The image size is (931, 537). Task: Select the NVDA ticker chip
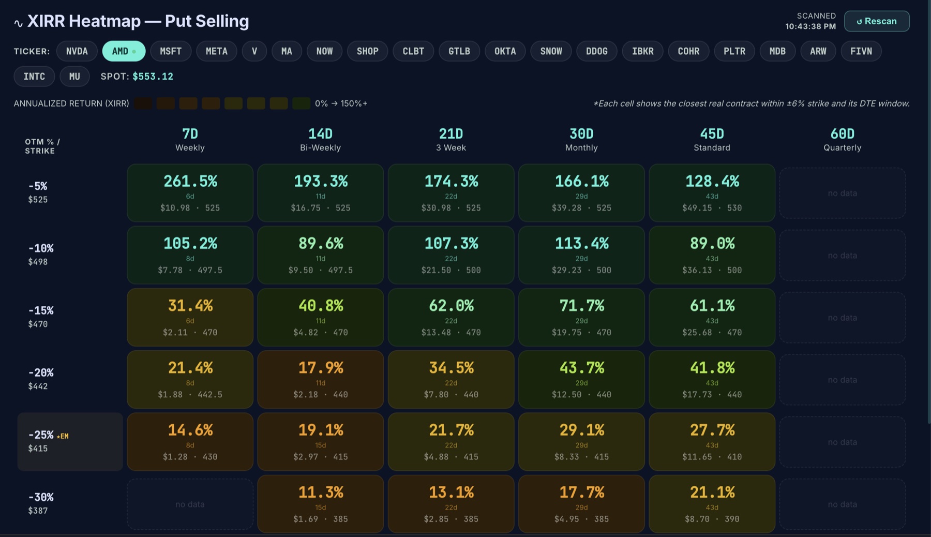(x=77, y=51)
